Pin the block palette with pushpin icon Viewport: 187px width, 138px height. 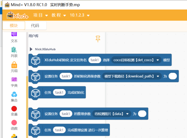click(98, 39)
